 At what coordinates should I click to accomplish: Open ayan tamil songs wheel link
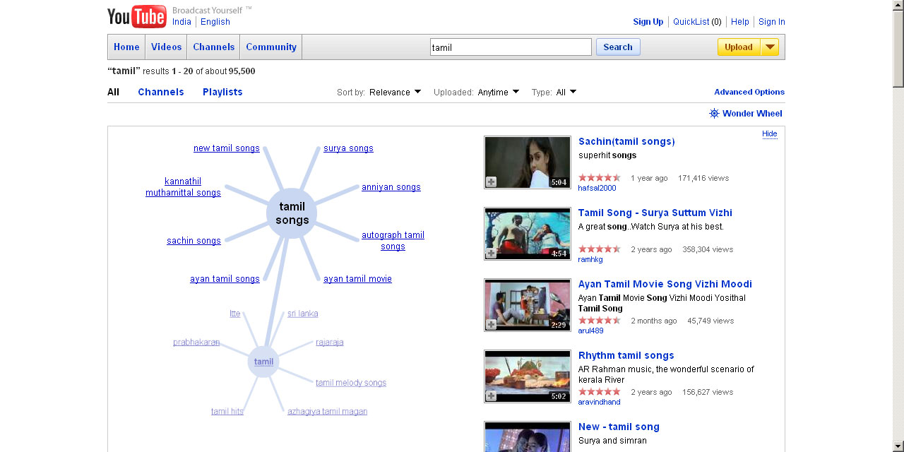click(x=225, y=279)
